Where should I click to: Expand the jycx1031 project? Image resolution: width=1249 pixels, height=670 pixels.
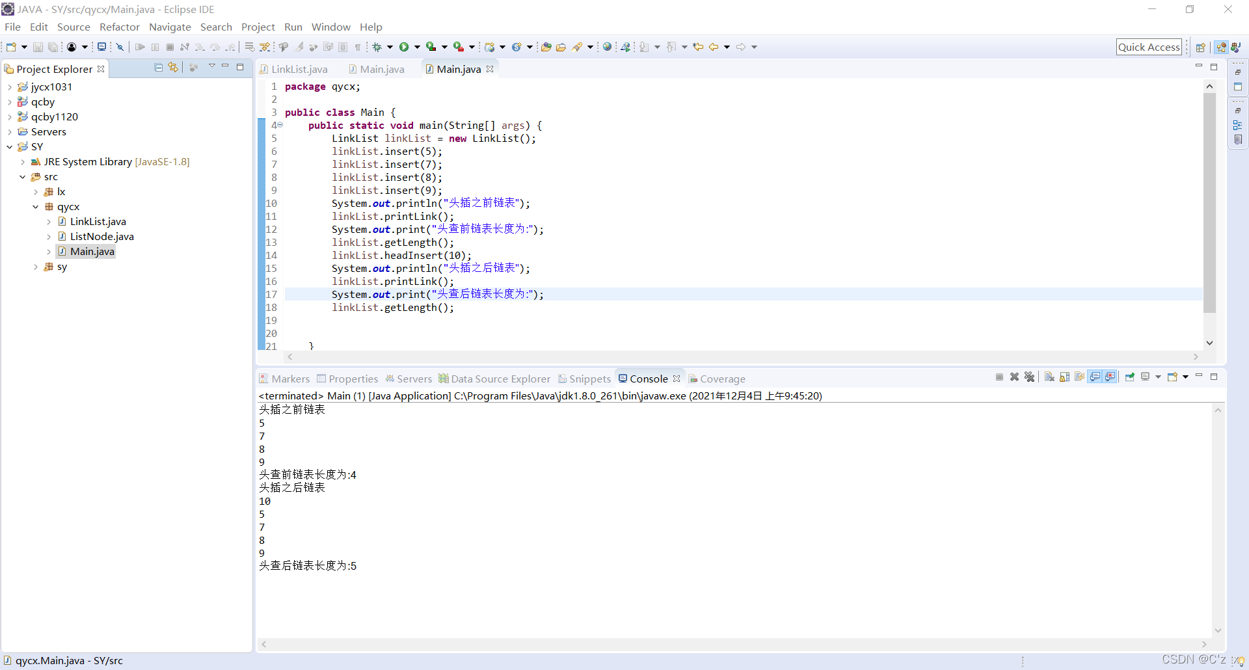pyautogui.click(x=10, y=87)
